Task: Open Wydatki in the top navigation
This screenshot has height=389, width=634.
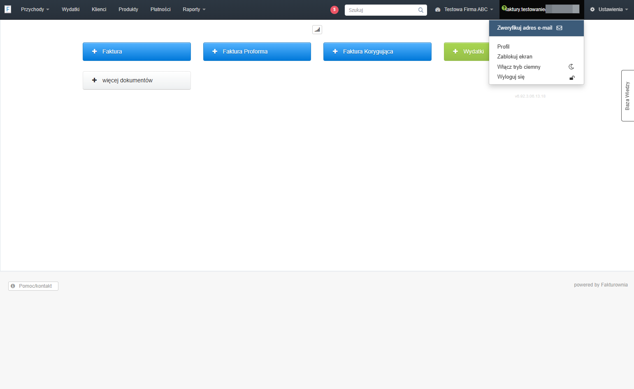Action: [71, 9]
